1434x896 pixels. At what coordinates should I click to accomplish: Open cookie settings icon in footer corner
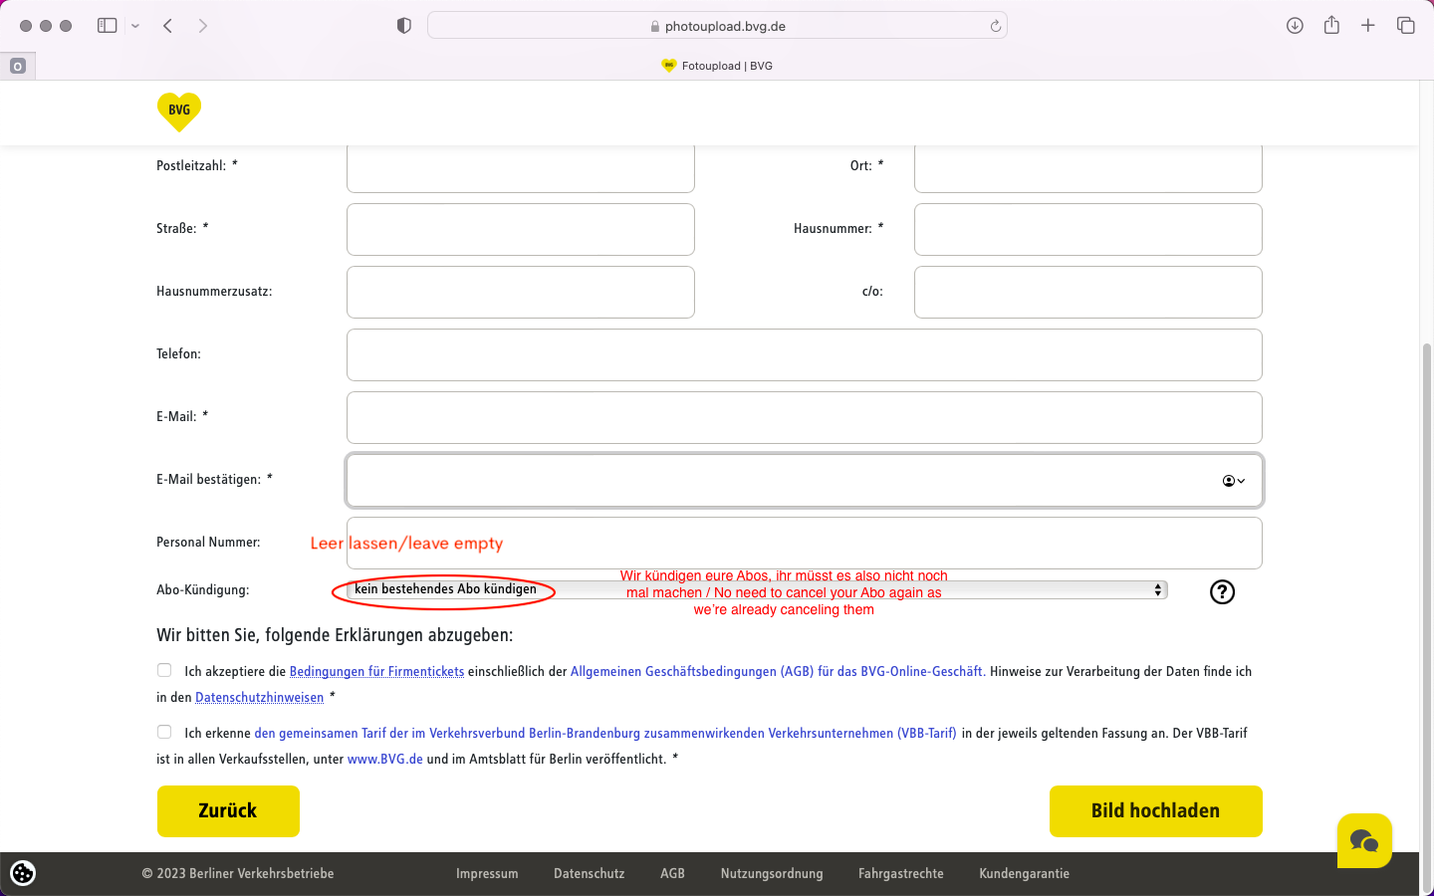(23, 873)
